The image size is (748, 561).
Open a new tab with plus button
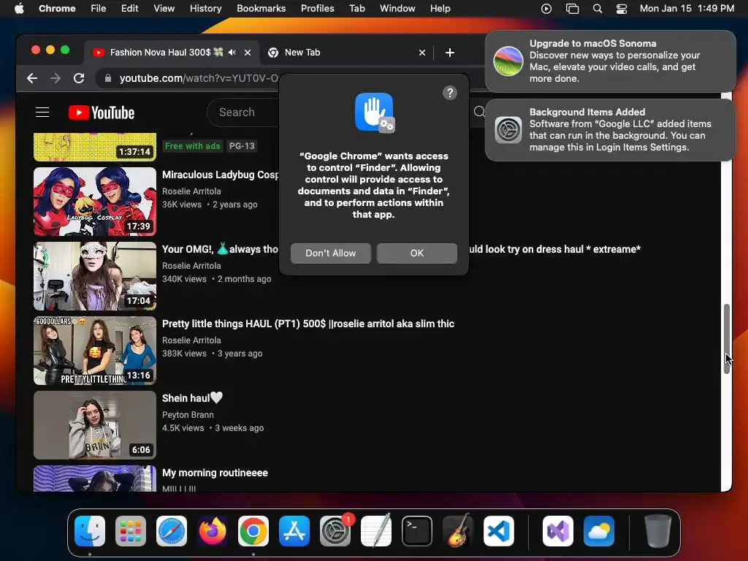pyautogui.click(x=450, y=53)
